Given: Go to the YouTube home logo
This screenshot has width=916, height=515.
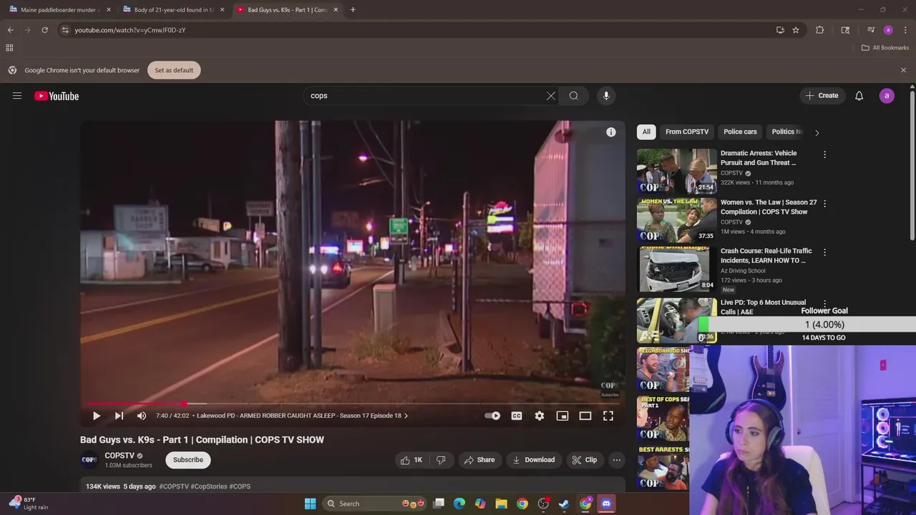Looking at the screenshot, I should [x=57, y=96].
